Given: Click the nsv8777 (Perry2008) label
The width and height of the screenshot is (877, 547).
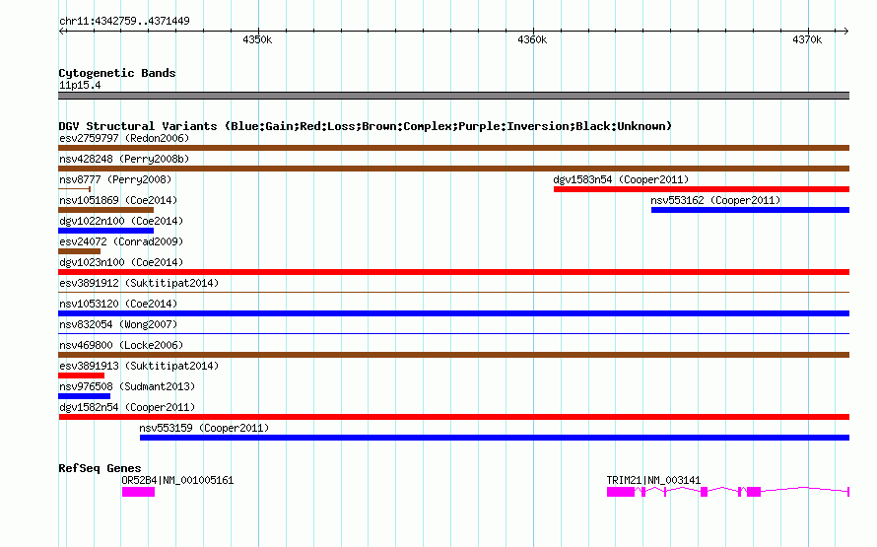Looking at the screenshot, I should click(115, 179).
